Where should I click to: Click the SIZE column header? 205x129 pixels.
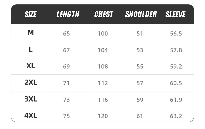(31, 14)
